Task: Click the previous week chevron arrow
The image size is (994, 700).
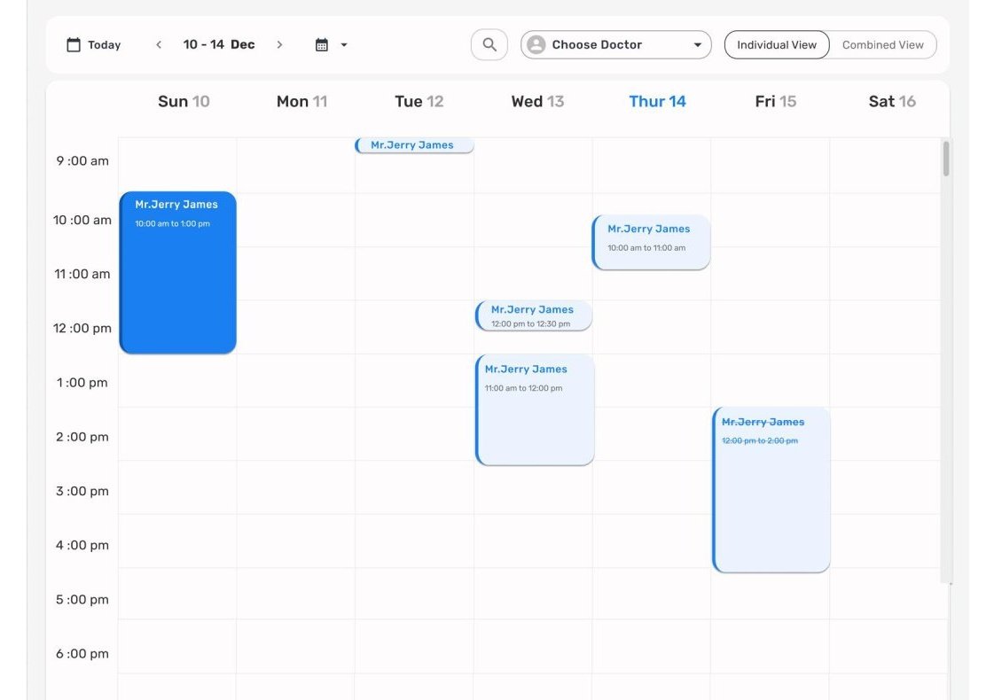Action: [x=158, y=43]
